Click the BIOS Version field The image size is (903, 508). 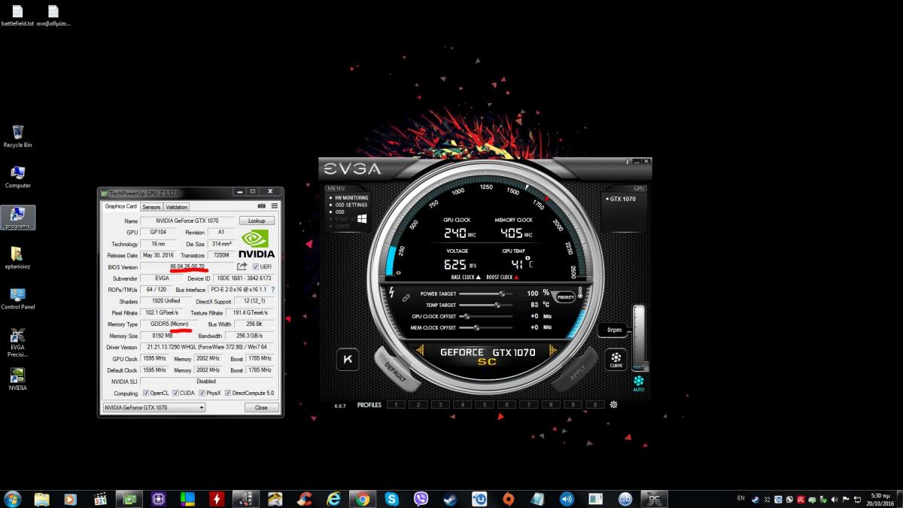point(187,266)
